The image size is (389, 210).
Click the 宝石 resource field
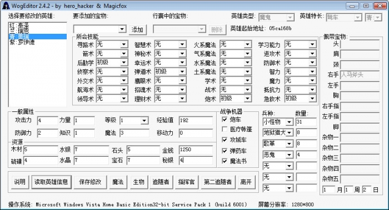(143, 161)
